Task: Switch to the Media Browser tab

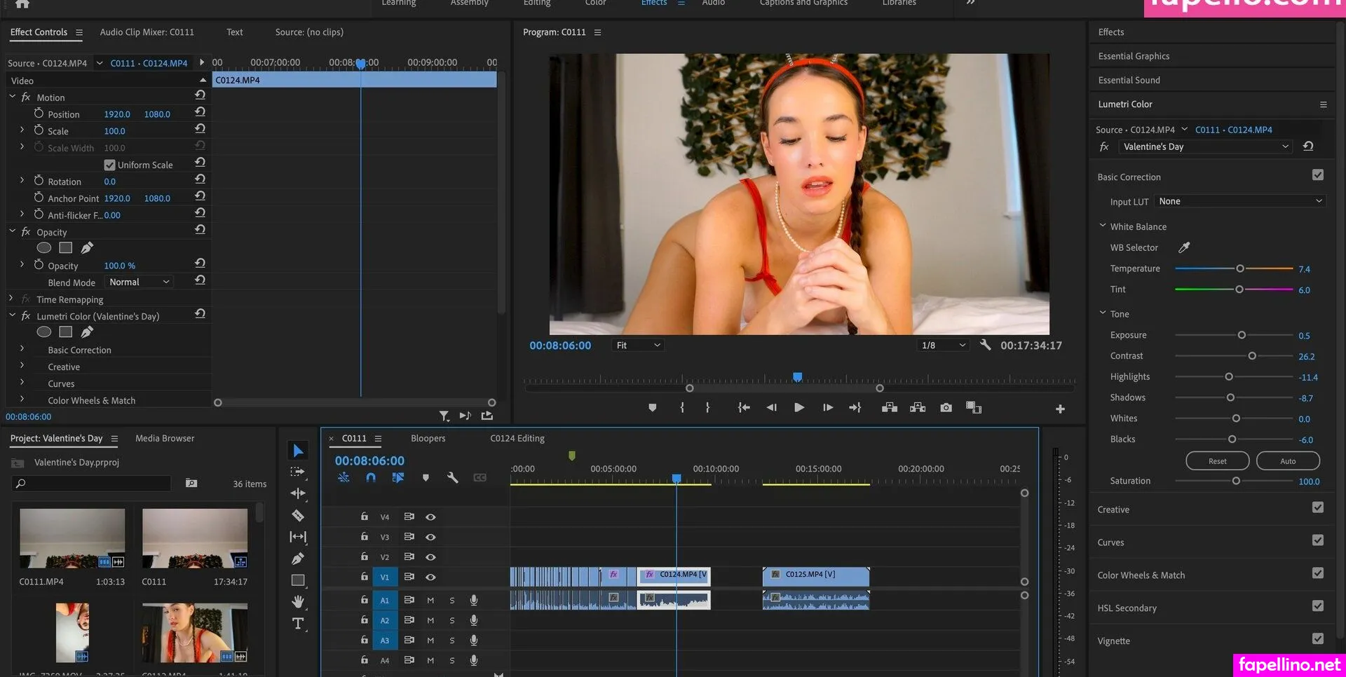Action: [x=165, y=438]
